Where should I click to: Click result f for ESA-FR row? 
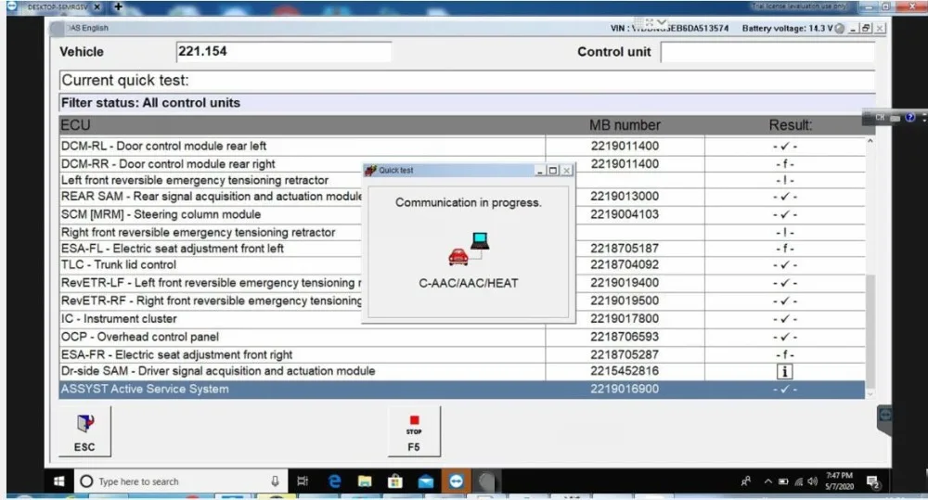click(x=785, y=355)
